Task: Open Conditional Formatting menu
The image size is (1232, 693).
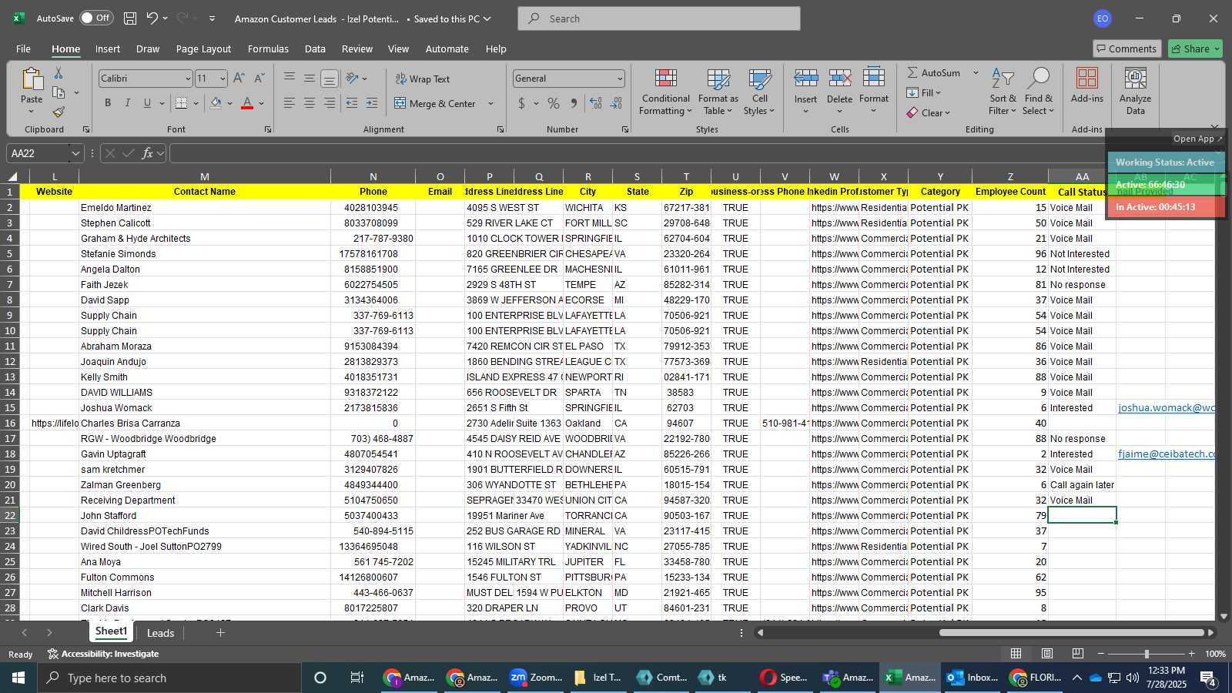Action: 665,92
